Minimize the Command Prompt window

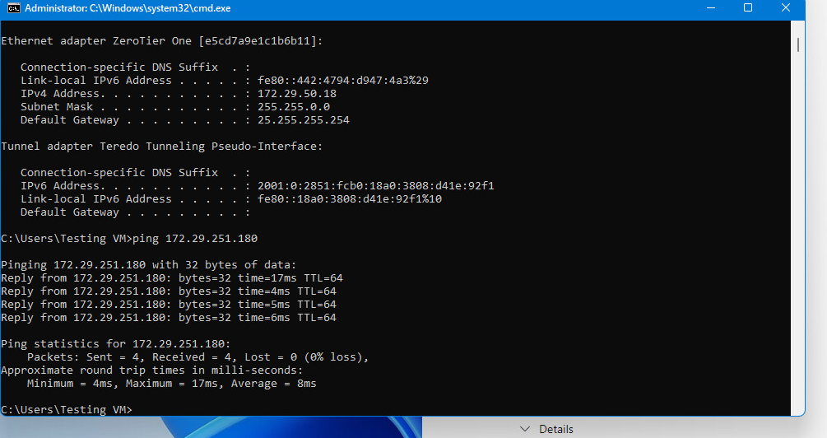pos(710,8)
